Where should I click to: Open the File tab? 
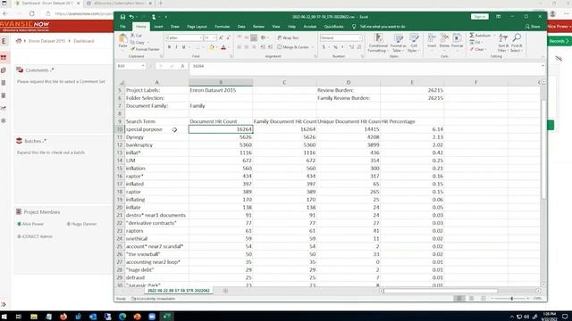[x=123, y=27]
